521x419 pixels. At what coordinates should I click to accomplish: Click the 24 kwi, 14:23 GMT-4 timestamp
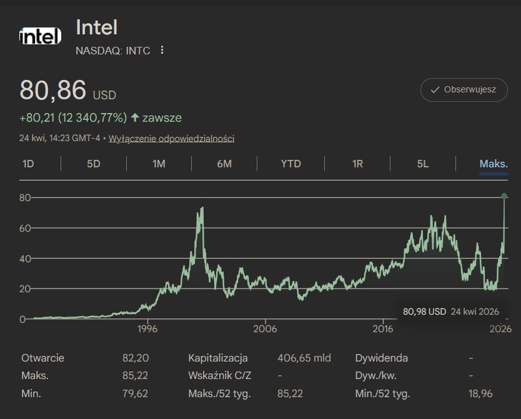pos(59,138)
